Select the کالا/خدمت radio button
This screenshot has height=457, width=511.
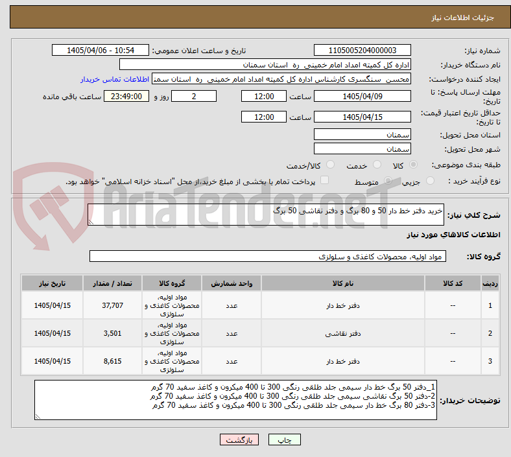tap(331, 165)
